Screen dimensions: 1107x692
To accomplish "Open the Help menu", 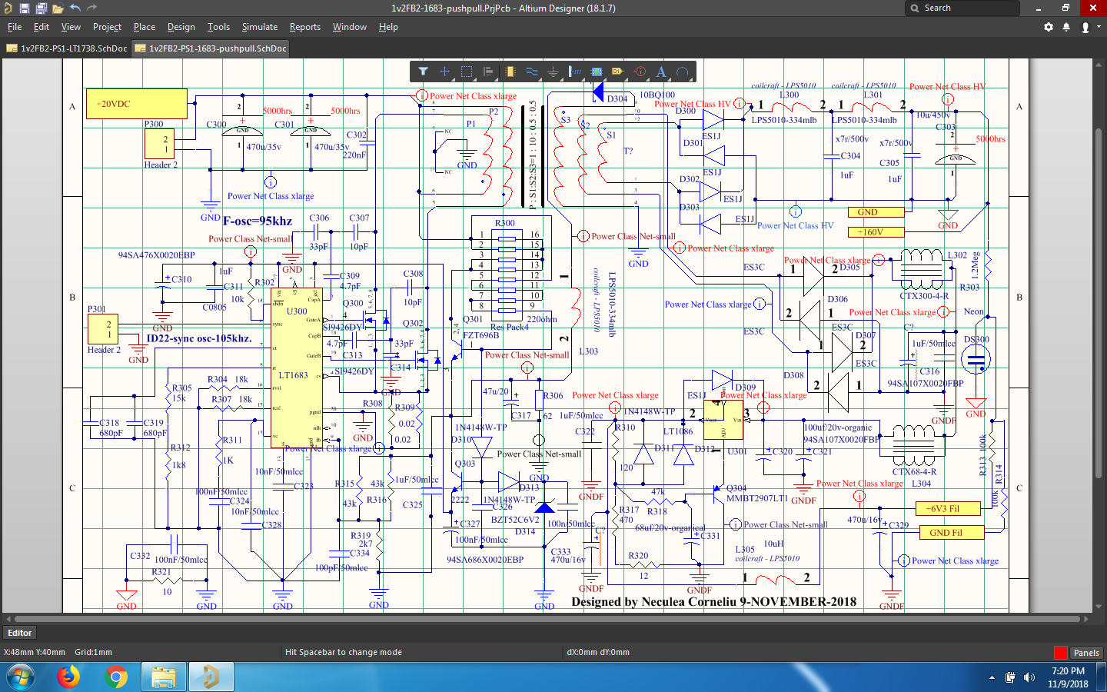I will 388,27.
